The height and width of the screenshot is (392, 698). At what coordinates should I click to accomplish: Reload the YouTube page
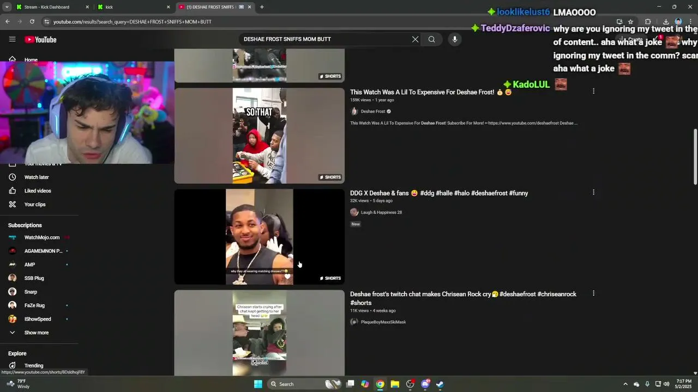pyautogui.click(x=32, y=21)
